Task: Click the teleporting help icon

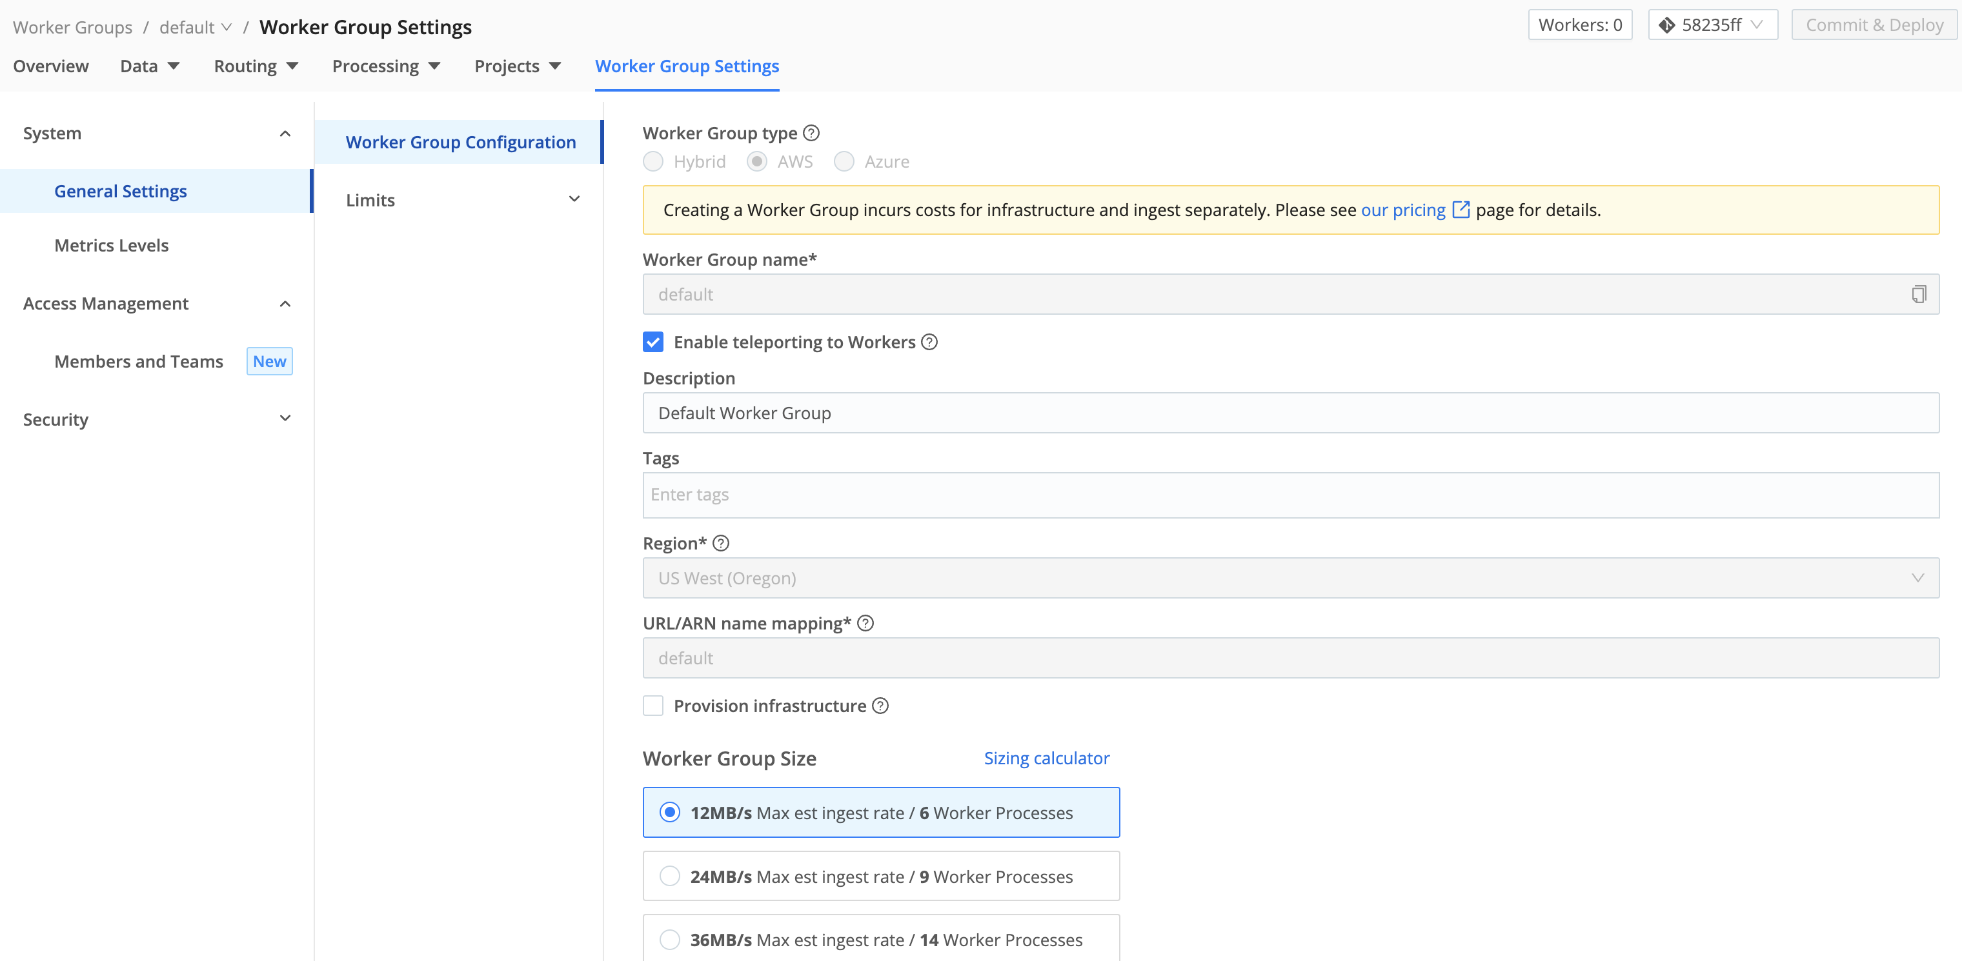Action: click(930, 342)
